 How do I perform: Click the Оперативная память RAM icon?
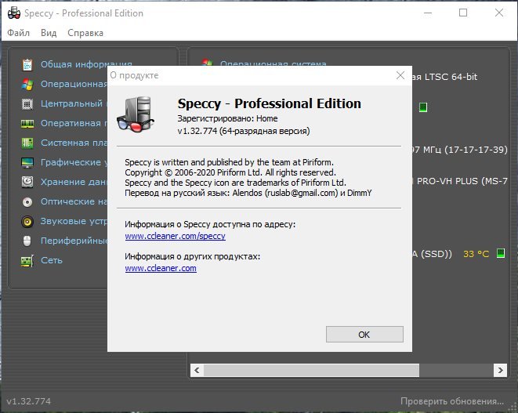(x=27, y=124)
